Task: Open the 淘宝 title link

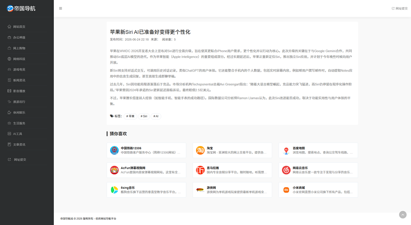Action: pos(210,148)
